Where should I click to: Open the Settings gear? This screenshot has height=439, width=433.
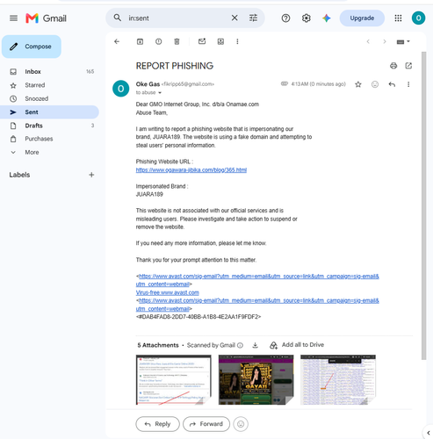(x=307, y=18)
